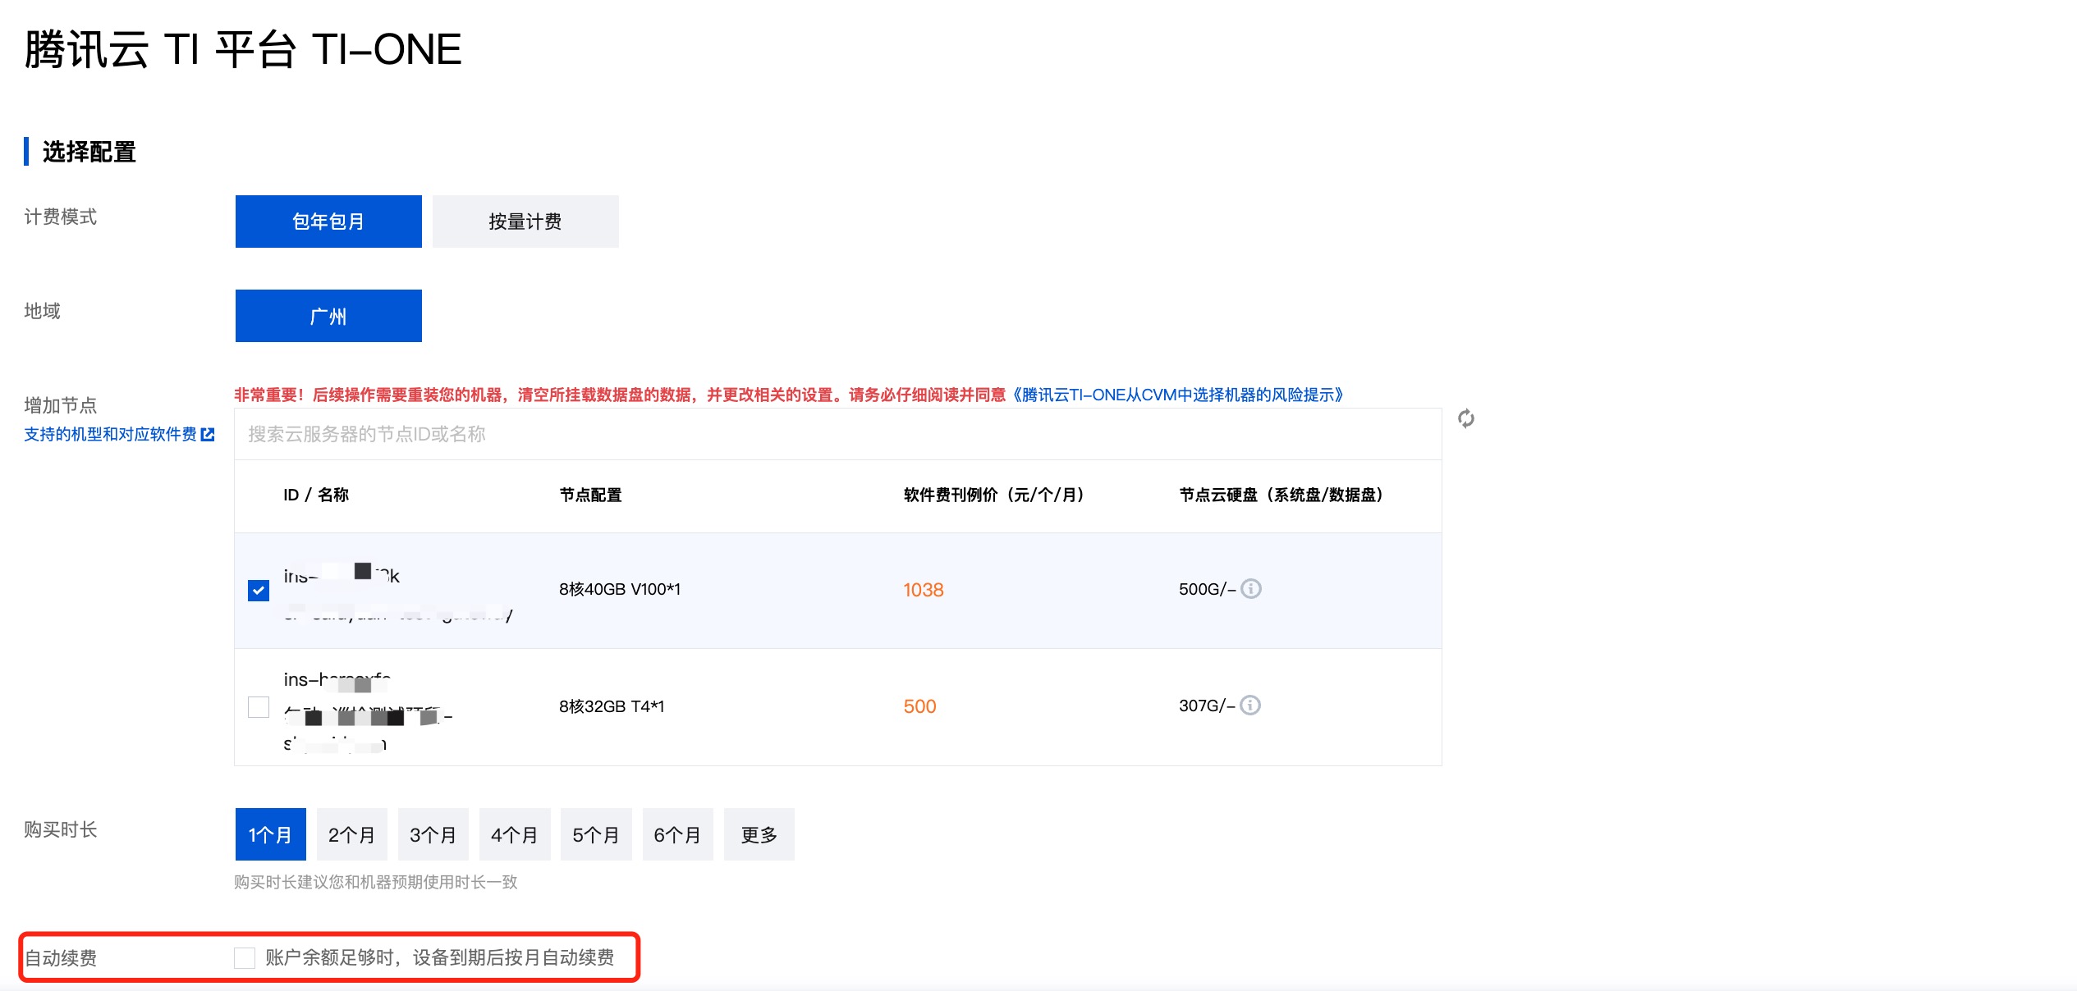Choose 3个月 purchase duration
The width and height of the screenshot is (2077, 991).
tap(433, 834)
